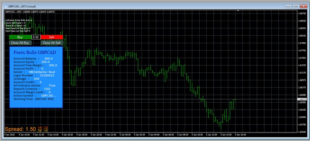Click the current price label 1.66470
Image resolution: width=310 pixels, height=141 pixels.
pos(303,99)
